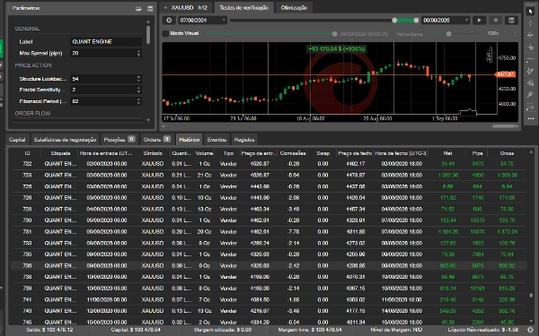Select the history row with ID 722
This screenshot has width=539, height=336.
point(268,164)
